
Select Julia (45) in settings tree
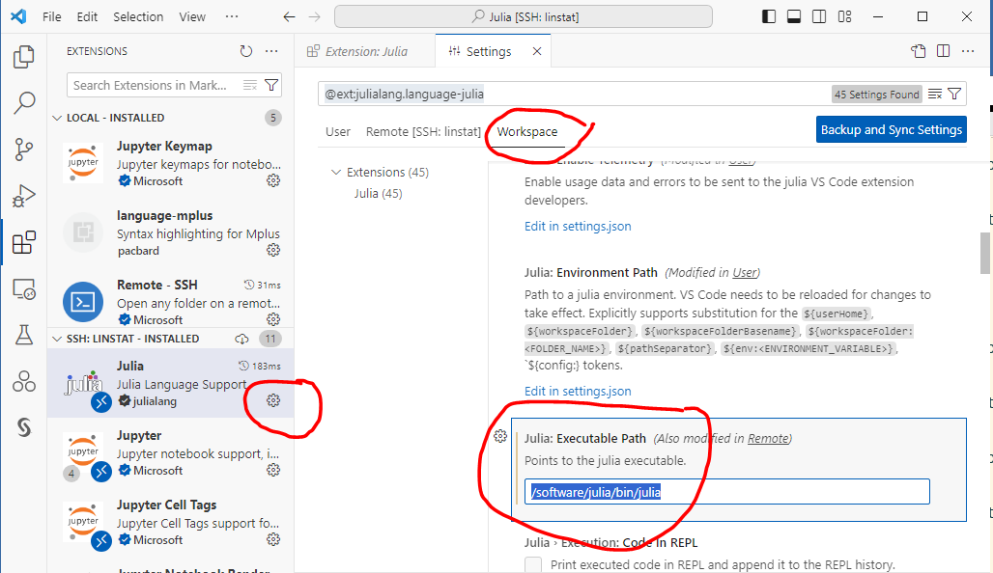378,194
